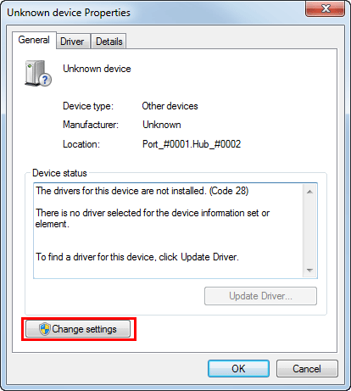The width and height of the screenshot is (351, 391).
Task: Click the device status scrollbar track
Action: (309, 231)
